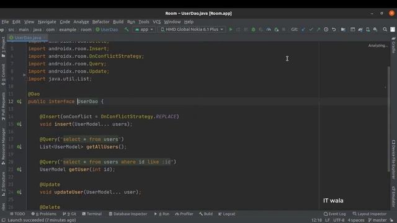Click the gutter icon beside getUser

click(19, 169)
